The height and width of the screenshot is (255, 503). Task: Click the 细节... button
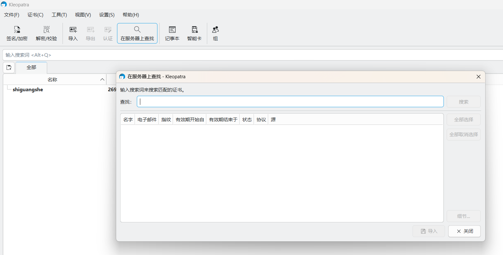pos(464,216)
